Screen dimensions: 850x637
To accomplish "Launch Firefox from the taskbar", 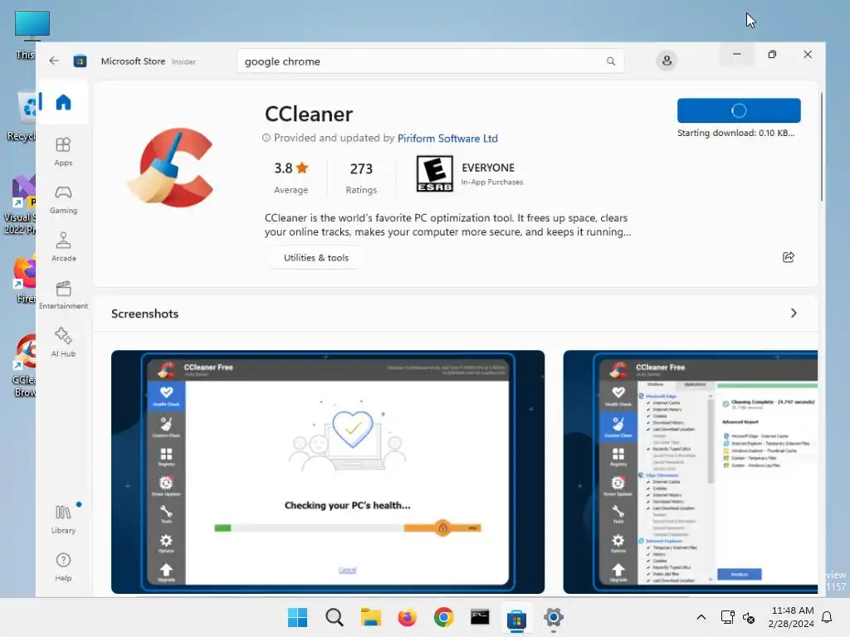I will click(407, 617).
